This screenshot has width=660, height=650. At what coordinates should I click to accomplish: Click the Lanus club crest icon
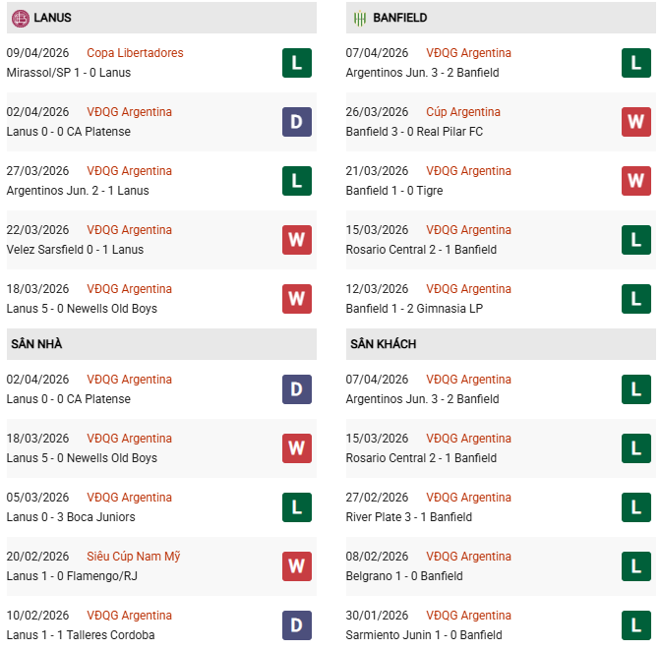(x=18, y=18)
